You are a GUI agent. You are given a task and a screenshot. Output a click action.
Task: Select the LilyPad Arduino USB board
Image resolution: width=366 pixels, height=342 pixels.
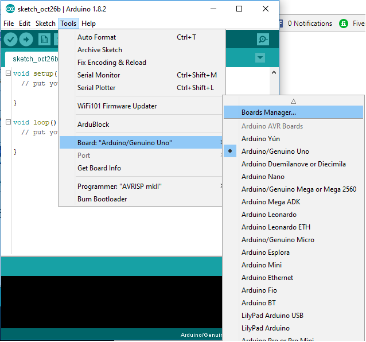(x=293, y=316)
